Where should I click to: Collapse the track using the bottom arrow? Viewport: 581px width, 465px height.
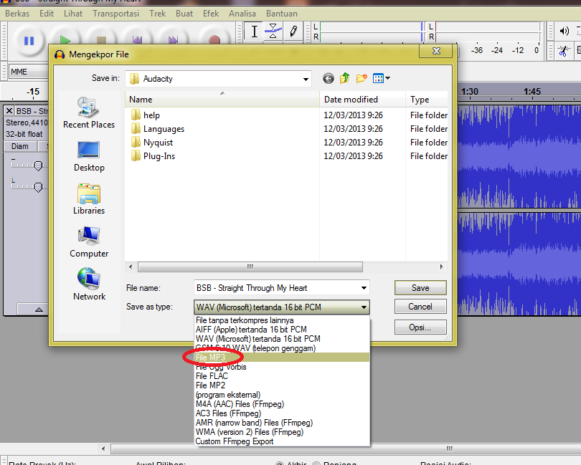click(38, 309)
